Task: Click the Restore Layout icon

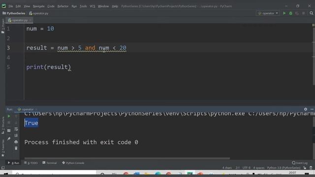Action: (x=9, y=131)
